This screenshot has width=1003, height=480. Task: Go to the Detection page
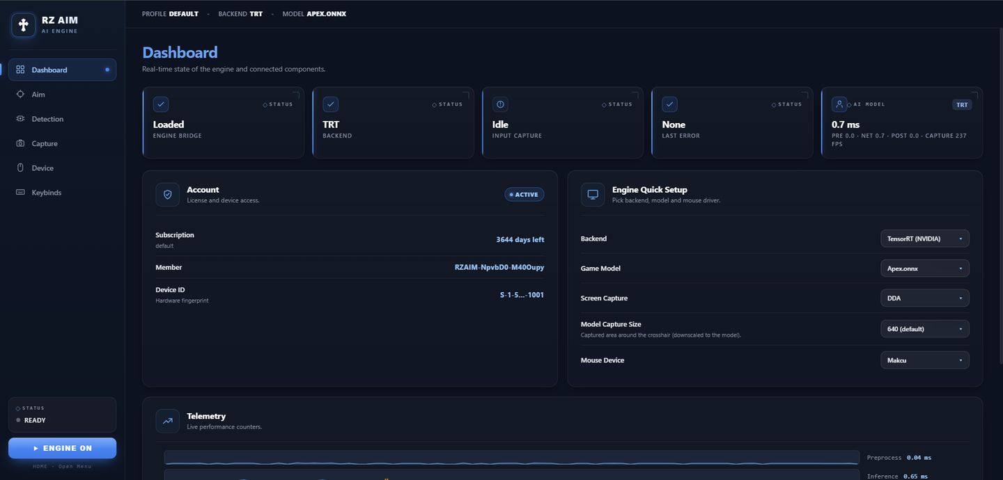tap(63, 119)
